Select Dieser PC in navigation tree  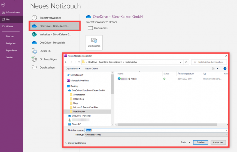click(x=75, y=124)
